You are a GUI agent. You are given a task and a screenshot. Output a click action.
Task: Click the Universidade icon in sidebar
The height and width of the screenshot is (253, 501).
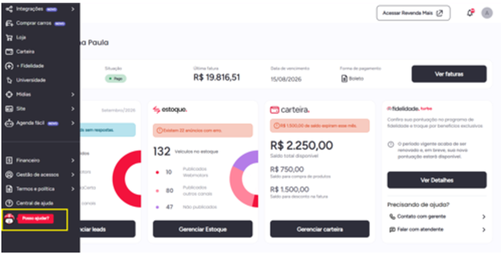coord(9,80)
